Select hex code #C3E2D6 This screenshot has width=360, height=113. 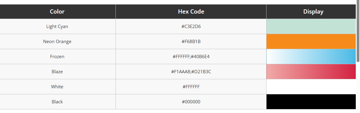pos(191,27)
